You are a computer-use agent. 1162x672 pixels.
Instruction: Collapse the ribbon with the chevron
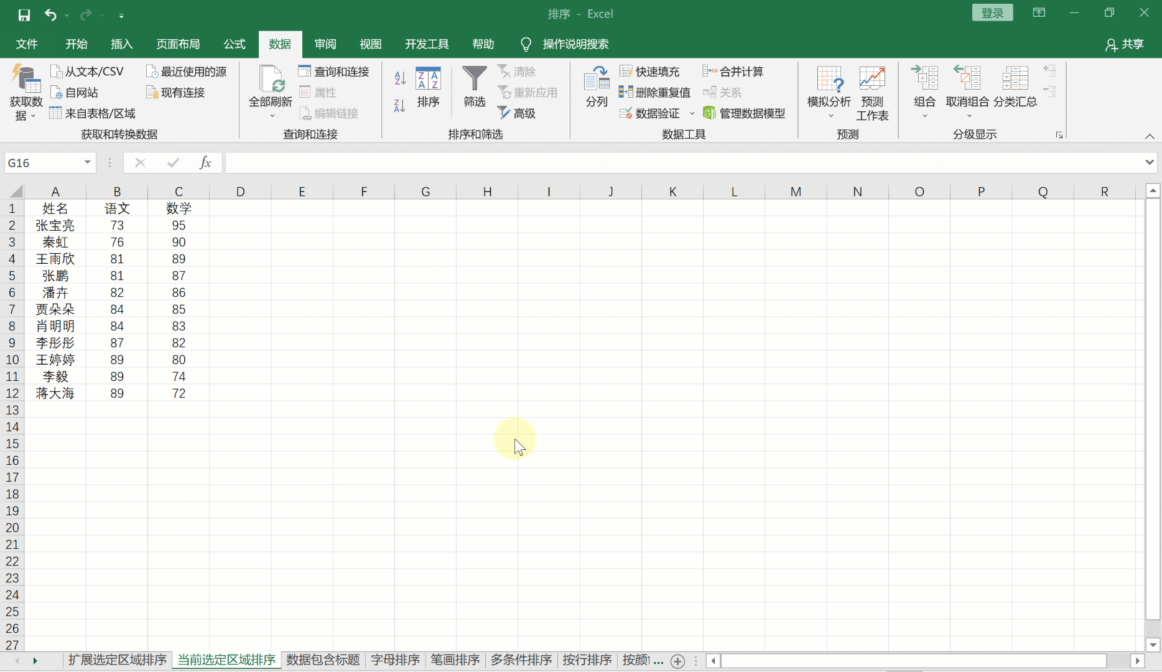(x=1150, y=136)
